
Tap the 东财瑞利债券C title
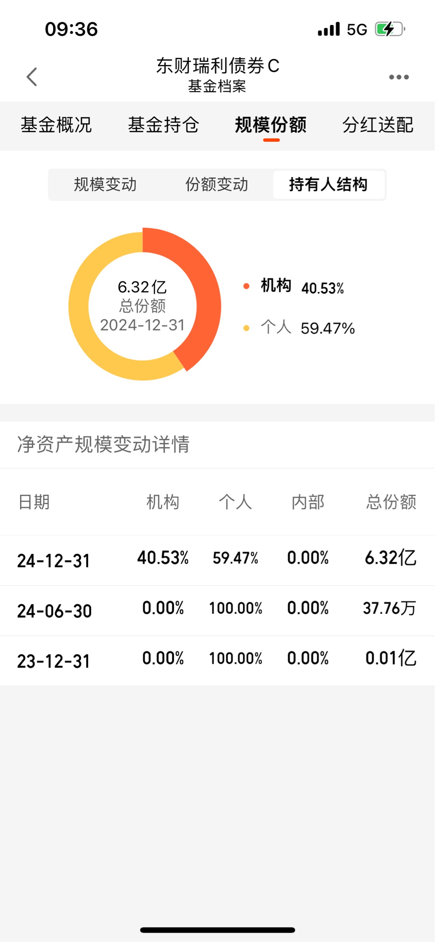coord(218,66)
